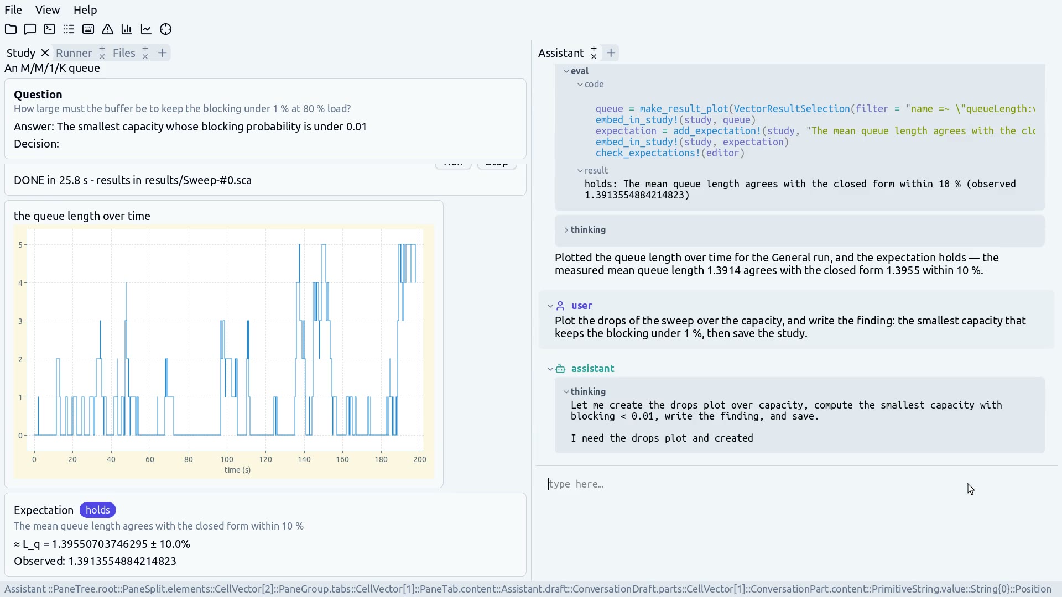
Task: Select the Assistant tab
Action: tap(561, 53)
